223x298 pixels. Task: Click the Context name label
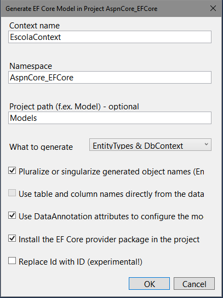click(x=35, y=26)
